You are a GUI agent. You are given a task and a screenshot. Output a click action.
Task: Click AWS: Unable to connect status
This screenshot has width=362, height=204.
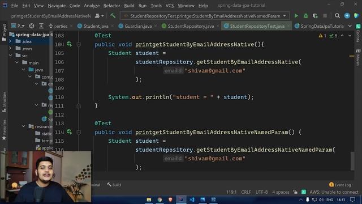pos(334,192)
